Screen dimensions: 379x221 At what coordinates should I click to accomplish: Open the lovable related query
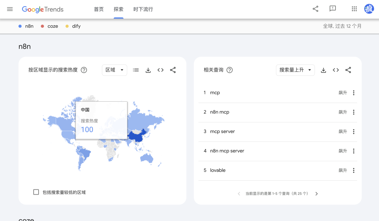218,170
